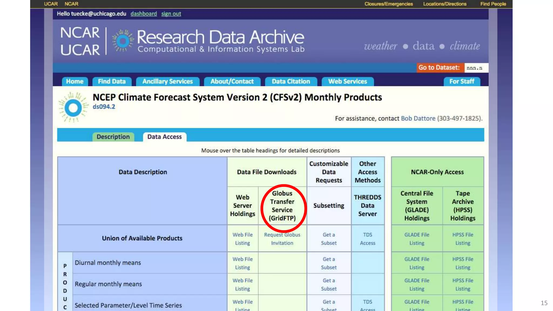553x311 pixels.
Task: Switch to the Description tab
Action: [x=113, y=137]
